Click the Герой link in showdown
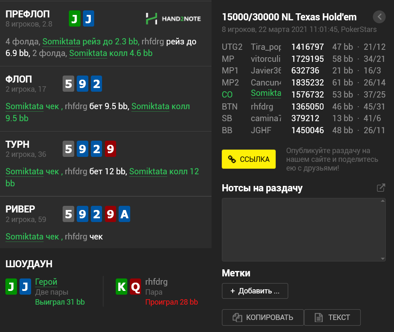The width and height of the screenshot is (394, 332). coord(46,282)
